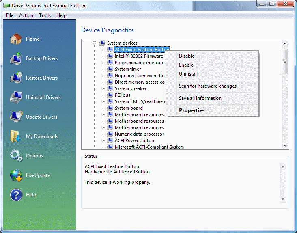Image resolution: width=297 pixels, height=233 pixels.
Task: Click the My Downloads folder icon
Action: pyautogui.click(x=16, y=136)
